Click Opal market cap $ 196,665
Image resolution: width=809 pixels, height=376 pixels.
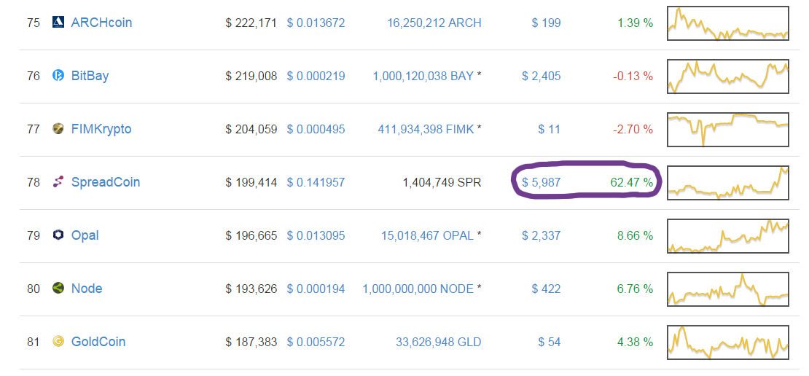[251, 235]
